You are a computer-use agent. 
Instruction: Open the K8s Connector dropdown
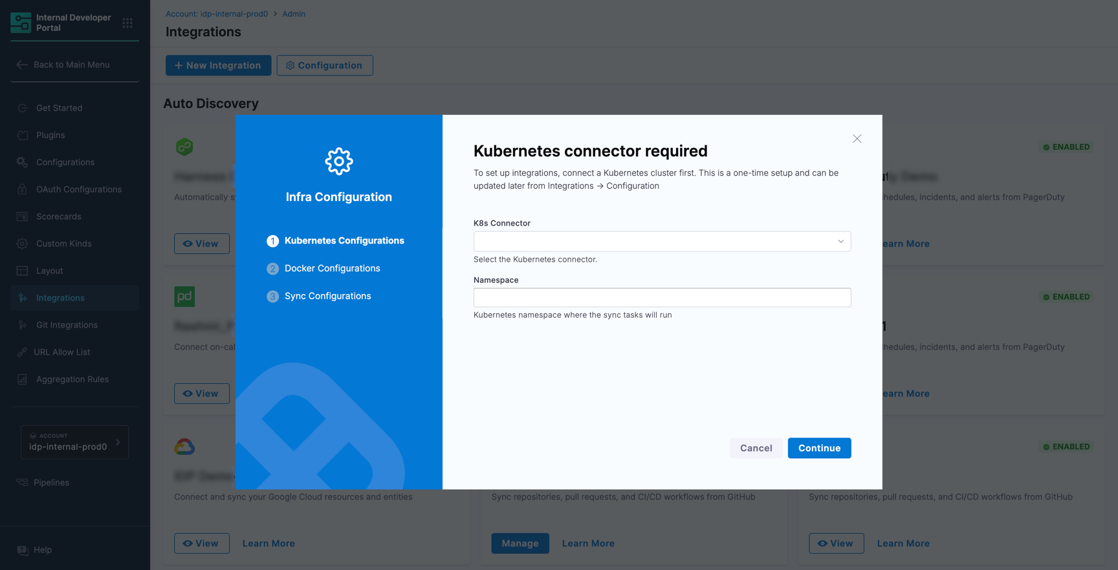coord(662,241)
